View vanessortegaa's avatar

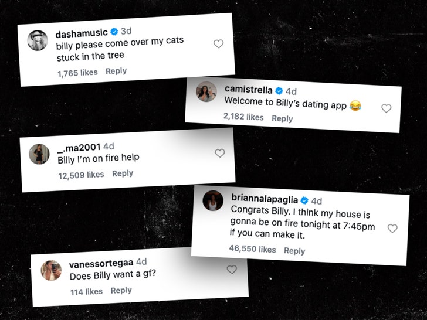pyautogui.click(x=51, y=271)
